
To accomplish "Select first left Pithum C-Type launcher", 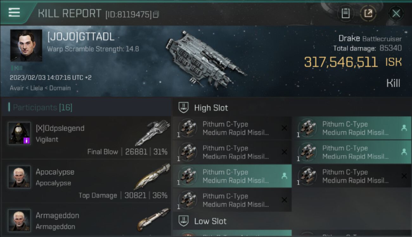I will coord(232,128).
